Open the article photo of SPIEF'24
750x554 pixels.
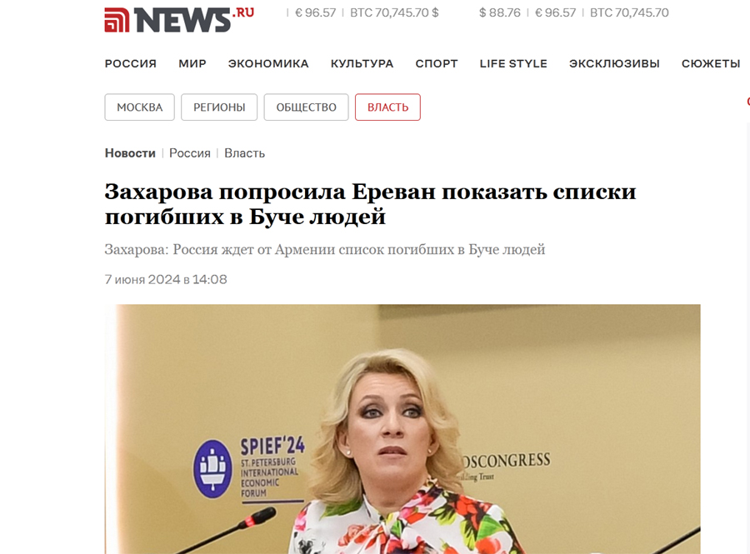coord(402,429)
